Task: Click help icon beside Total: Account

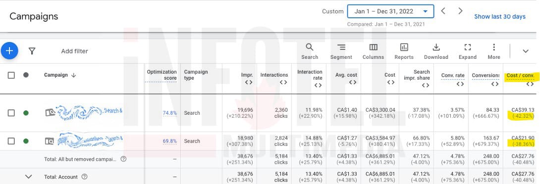Action: tap(84, 177)
